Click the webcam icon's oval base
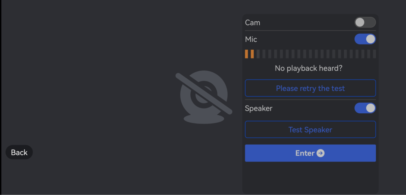 tap(204, 119)
